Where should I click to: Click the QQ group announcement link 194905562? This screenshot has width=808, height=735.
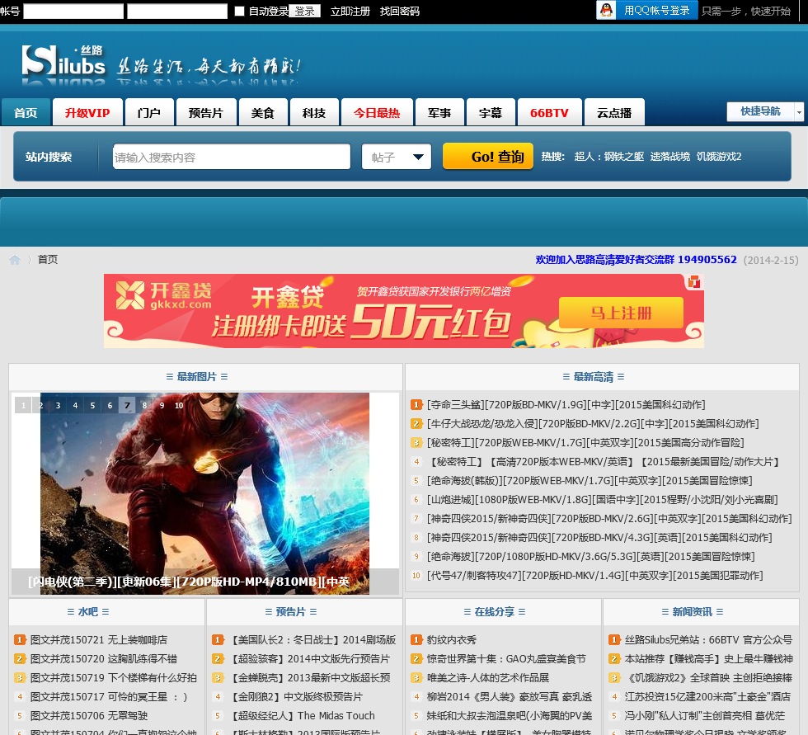636,259
